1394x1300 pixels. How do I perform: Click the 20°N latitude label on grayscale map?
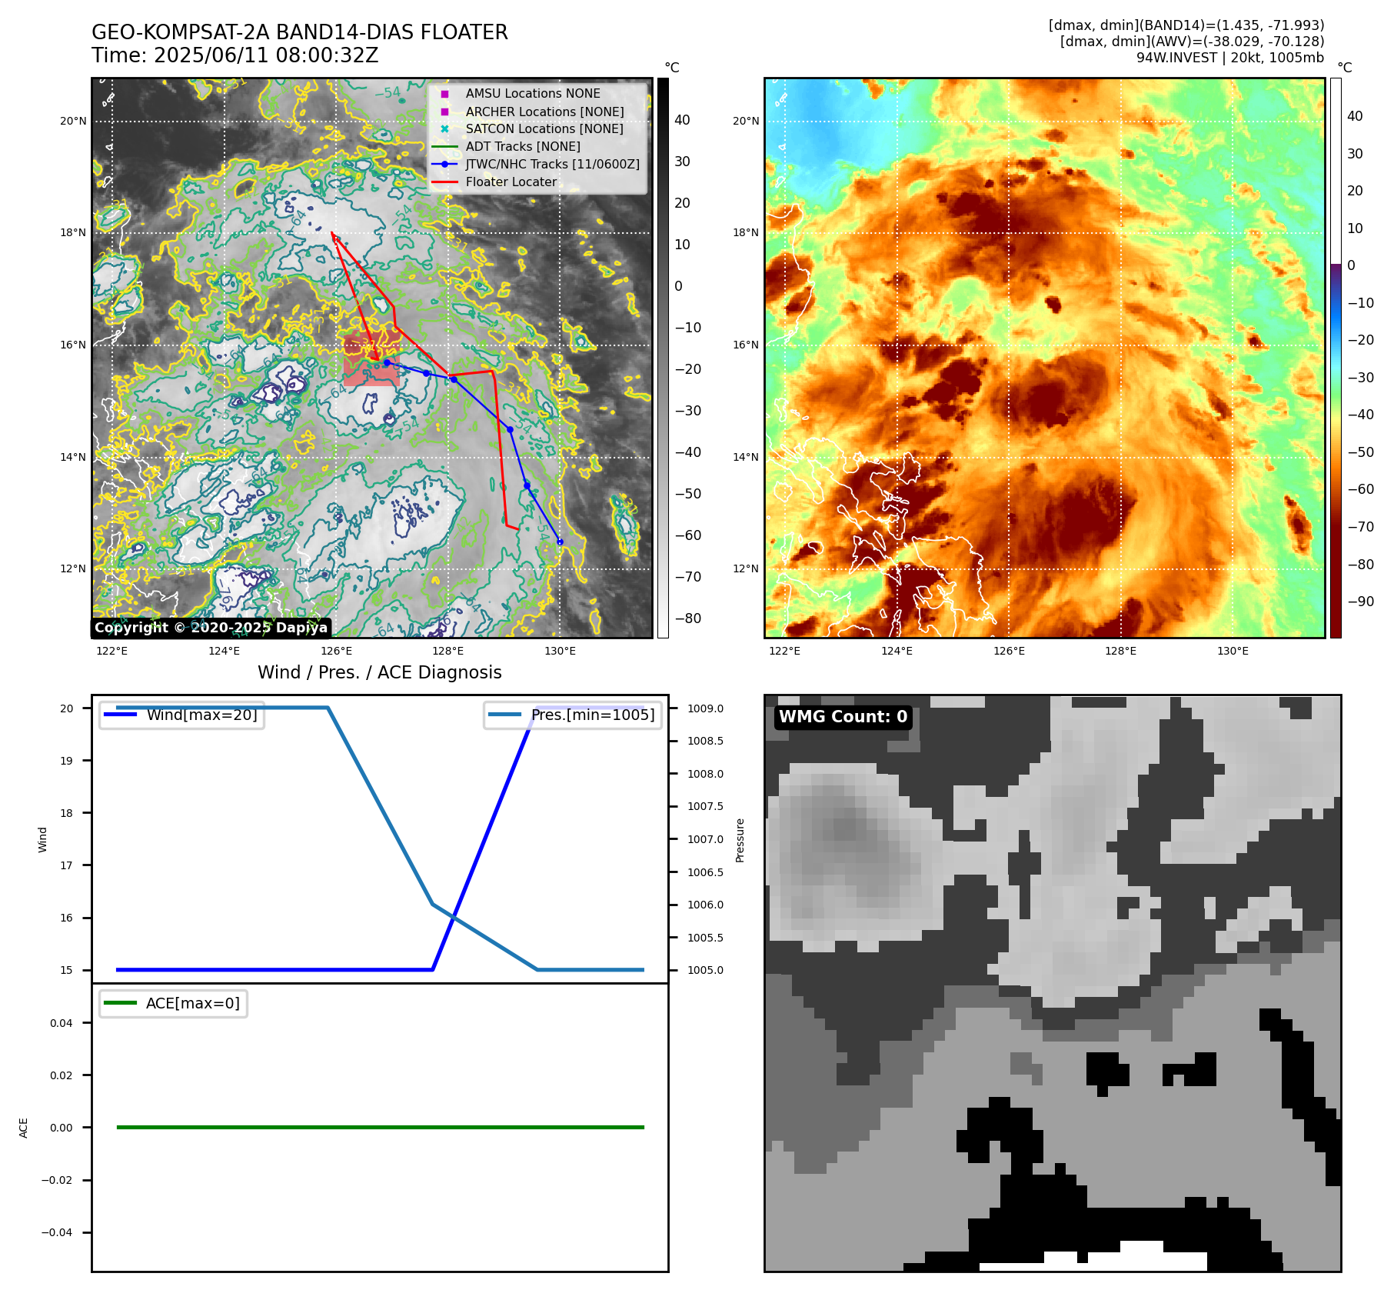(73, 121)
